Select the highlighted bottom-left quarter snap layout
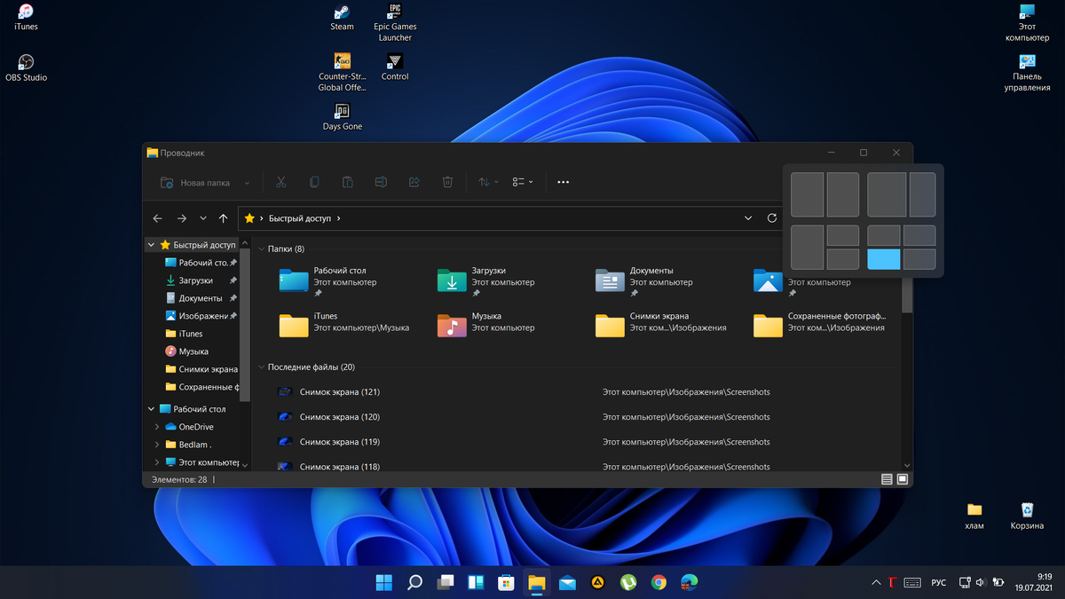This screenshot has height=599, width=1065. pyautogui.click(x=883, y=259)
